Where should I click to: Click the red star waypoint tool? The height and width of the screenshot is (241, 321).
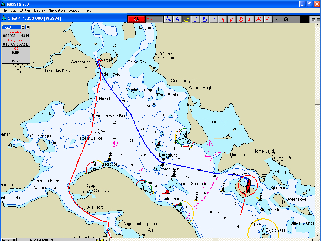(259, 19)
